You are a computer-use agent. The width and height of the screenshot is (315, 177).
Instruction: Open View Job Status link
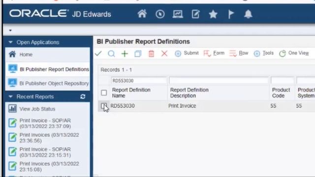[37, 109]
